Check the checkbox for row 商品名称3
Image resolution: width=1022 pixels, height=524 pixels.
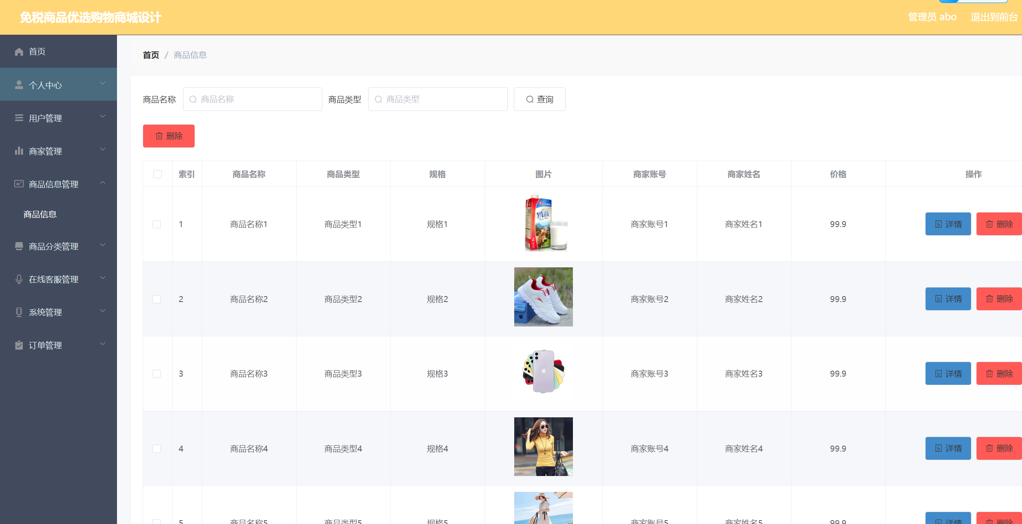point(157,374)
